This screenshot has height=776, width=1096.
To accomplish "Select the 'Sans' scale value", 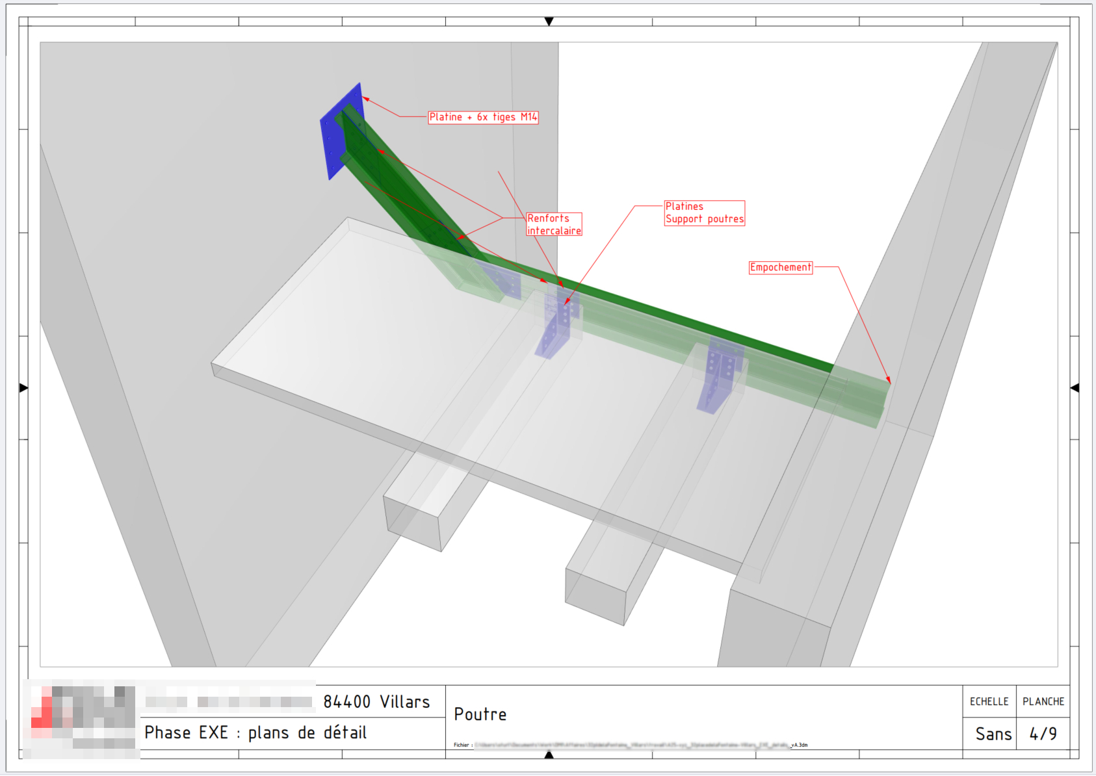I will pos(993,733).
